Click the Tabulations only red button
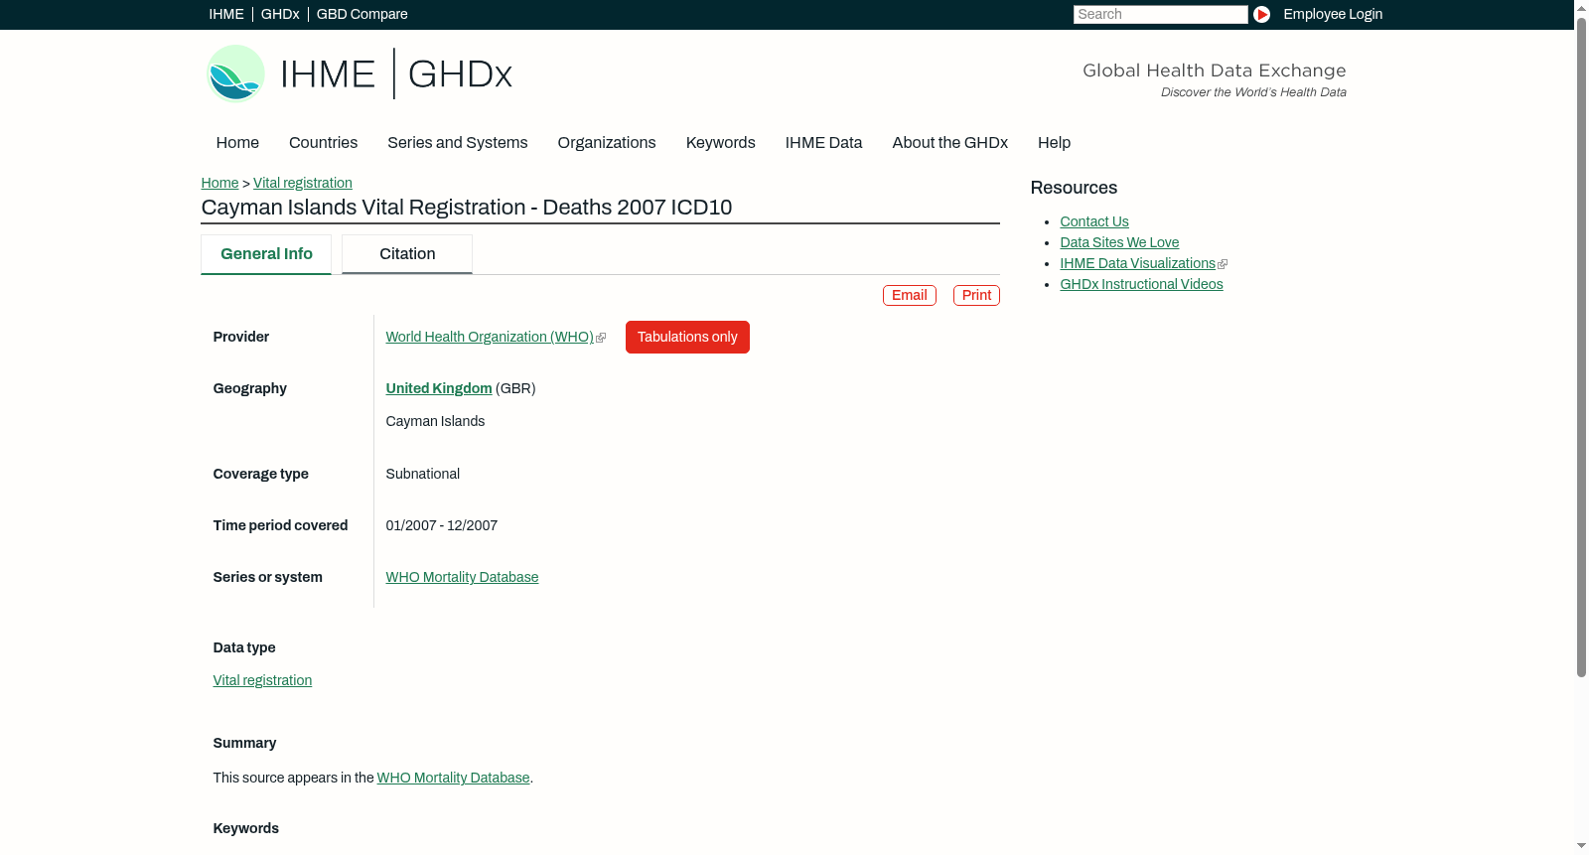Screen dimensions: 1589x855 687,338
